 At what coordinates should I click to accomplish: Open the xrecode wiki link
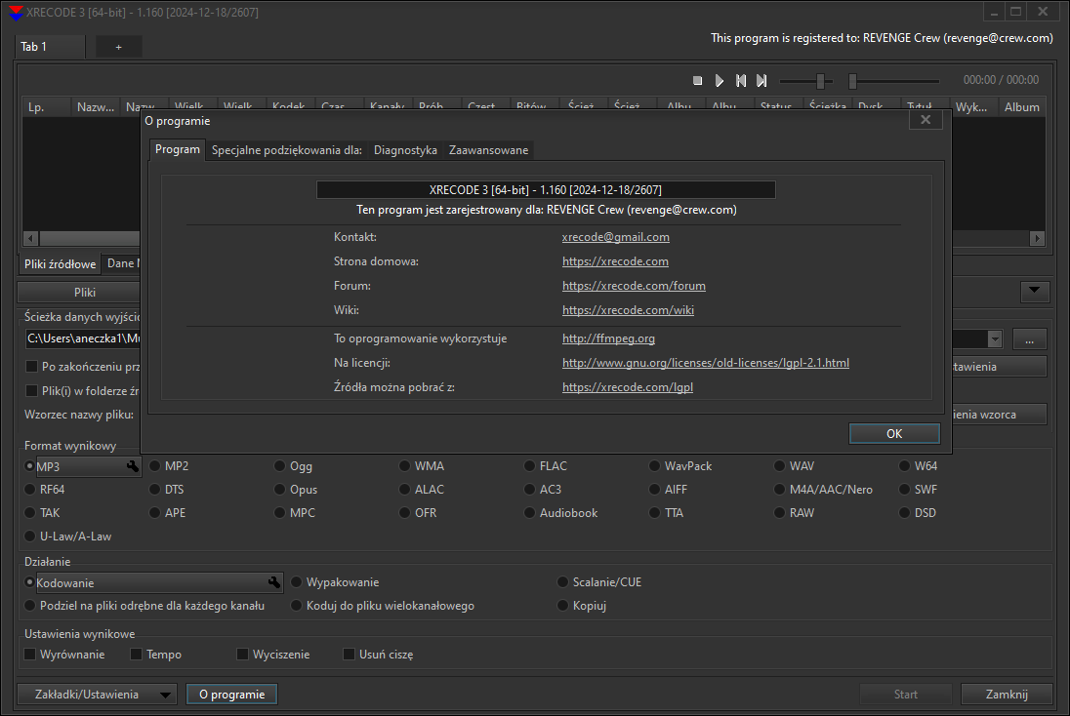tap(628, 310)
